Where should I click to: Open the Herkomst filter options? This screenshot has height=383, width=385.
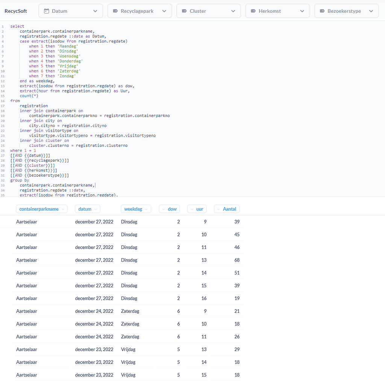(x=302, y=11)
